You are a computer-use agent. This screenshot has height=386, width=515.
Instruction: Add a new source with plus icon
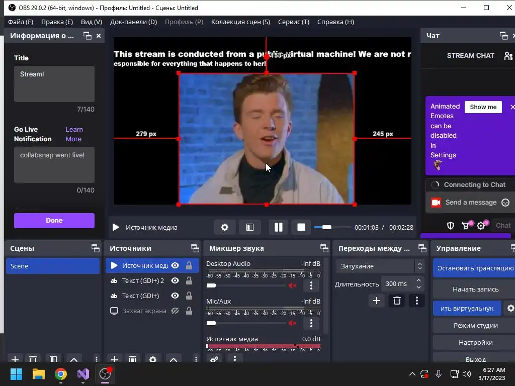(114, 359)
